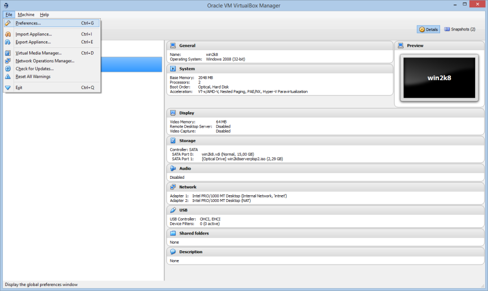Screen dimensions: 488x291
Task: Click the Export Appliance icon
Action: coord(8,42)
